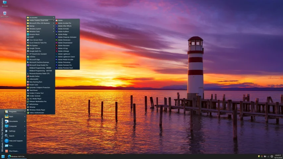Open the Recycle Bin desktop icon
Screen dimensions: 283x159
(5, 14)
